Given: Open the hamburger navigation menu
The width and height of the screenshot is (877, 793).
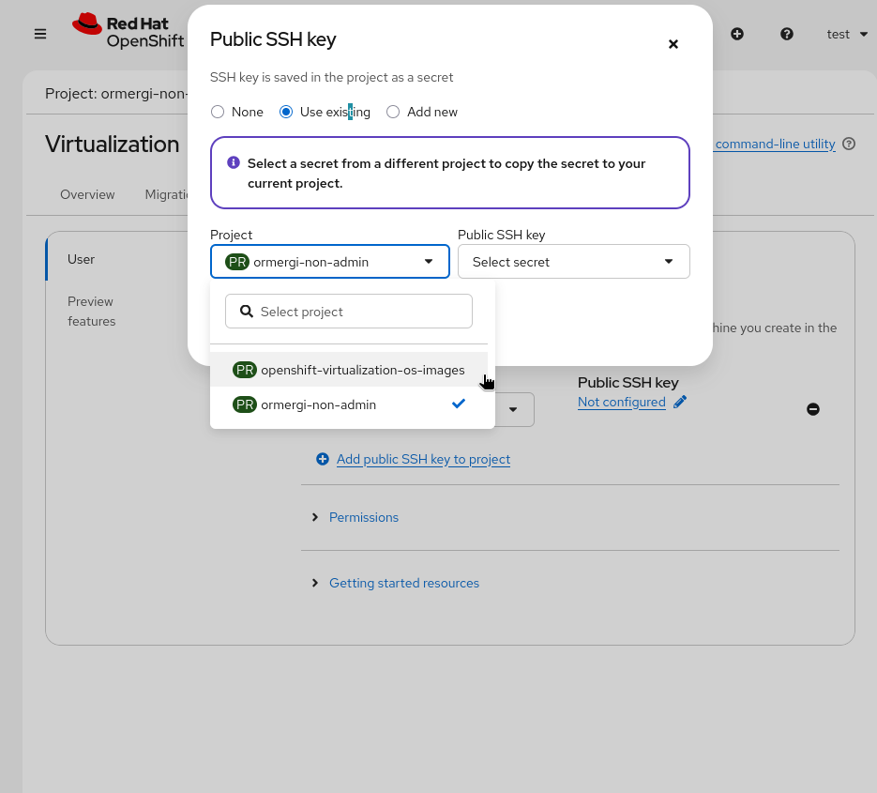Looking at the screenshot, I should pyautogui.click(x=40, y=34).
